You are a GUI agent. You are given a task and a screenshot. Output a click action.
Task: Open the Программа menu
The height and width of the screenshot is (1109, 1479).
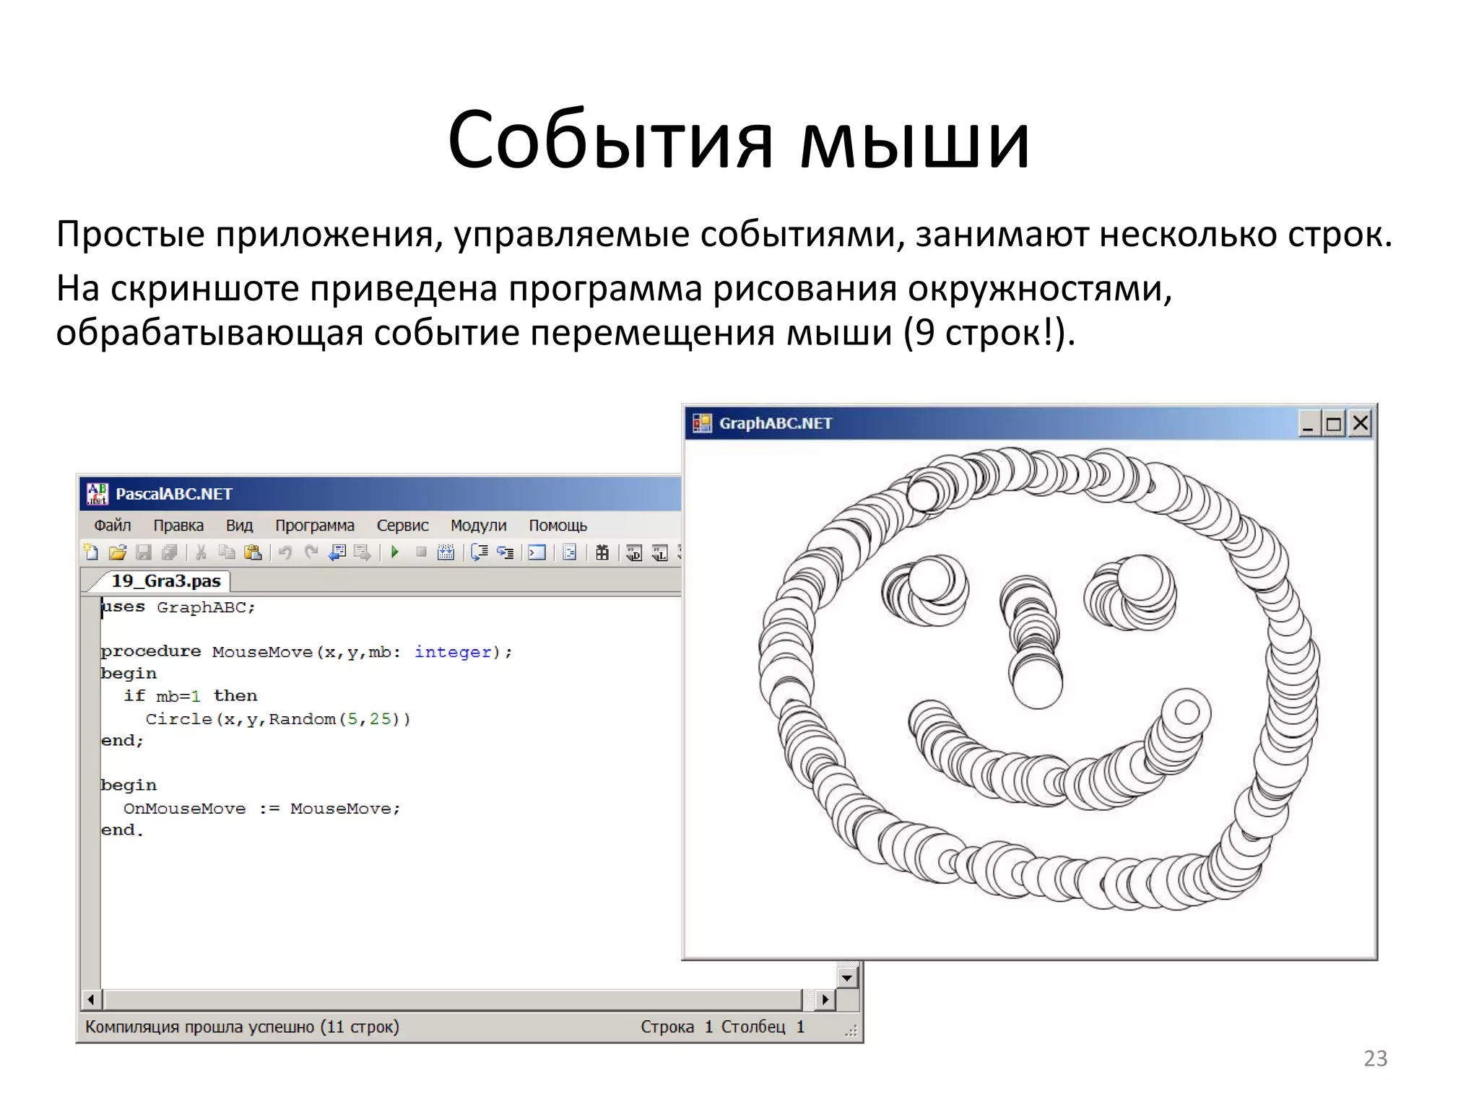click(x=314, y=525)
